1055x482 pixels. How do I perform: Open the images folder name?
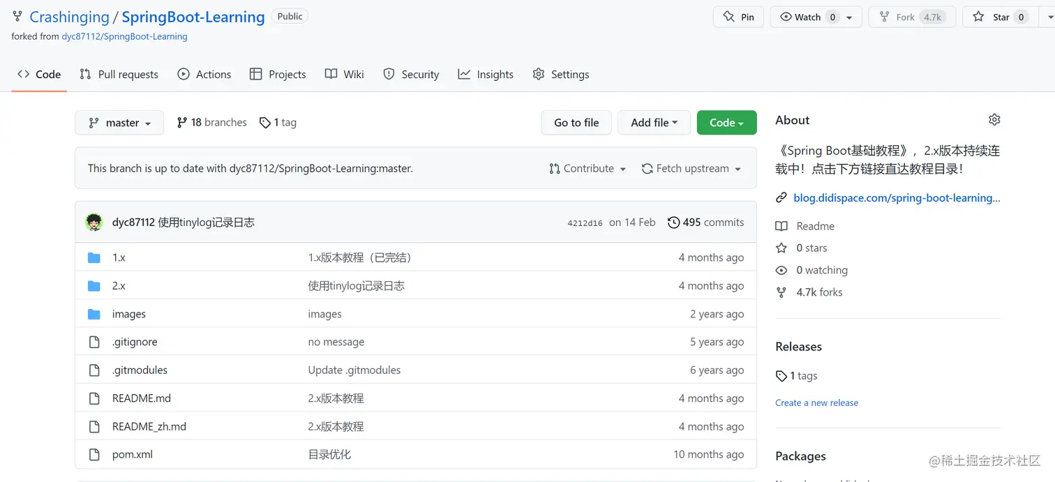pyautogui.click(x=129, y=314)
